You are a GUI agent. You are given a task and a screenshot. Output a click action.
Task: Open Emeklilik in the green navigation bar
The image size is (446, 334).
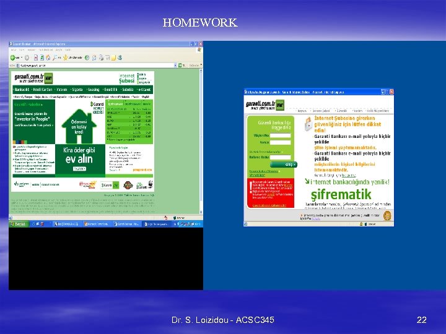coord(111,90)
